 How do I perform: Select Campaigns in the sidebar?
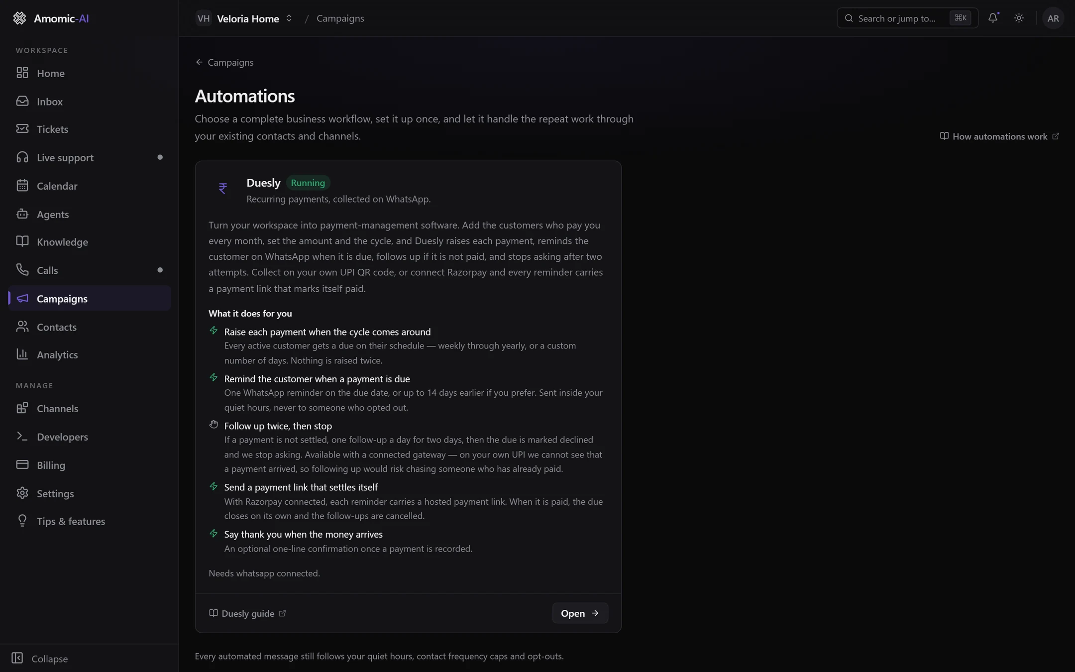point(90,298)
